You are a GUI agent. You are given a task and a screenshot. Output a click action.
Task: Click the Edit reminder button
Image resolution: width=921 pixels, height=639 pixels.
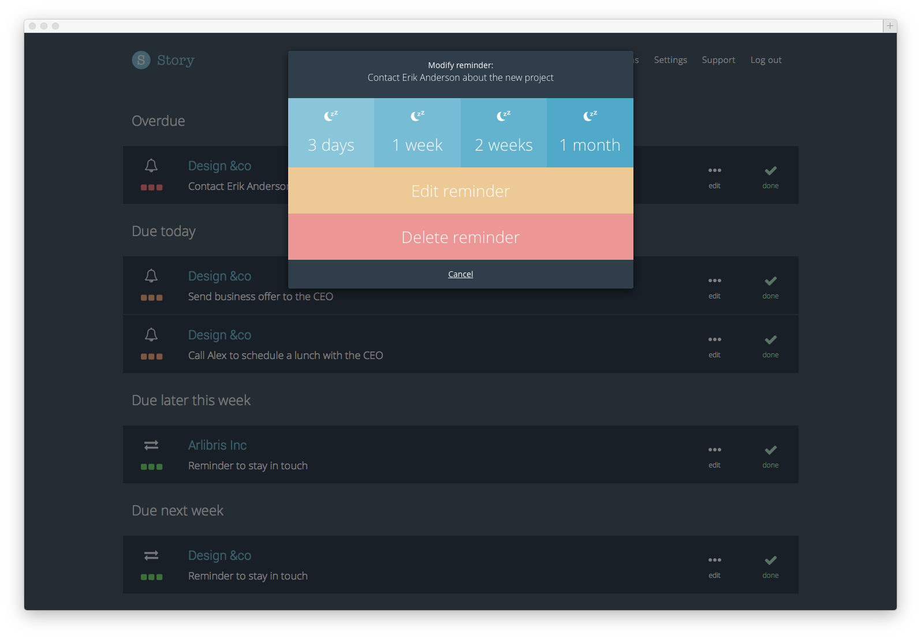pos(461,190)
